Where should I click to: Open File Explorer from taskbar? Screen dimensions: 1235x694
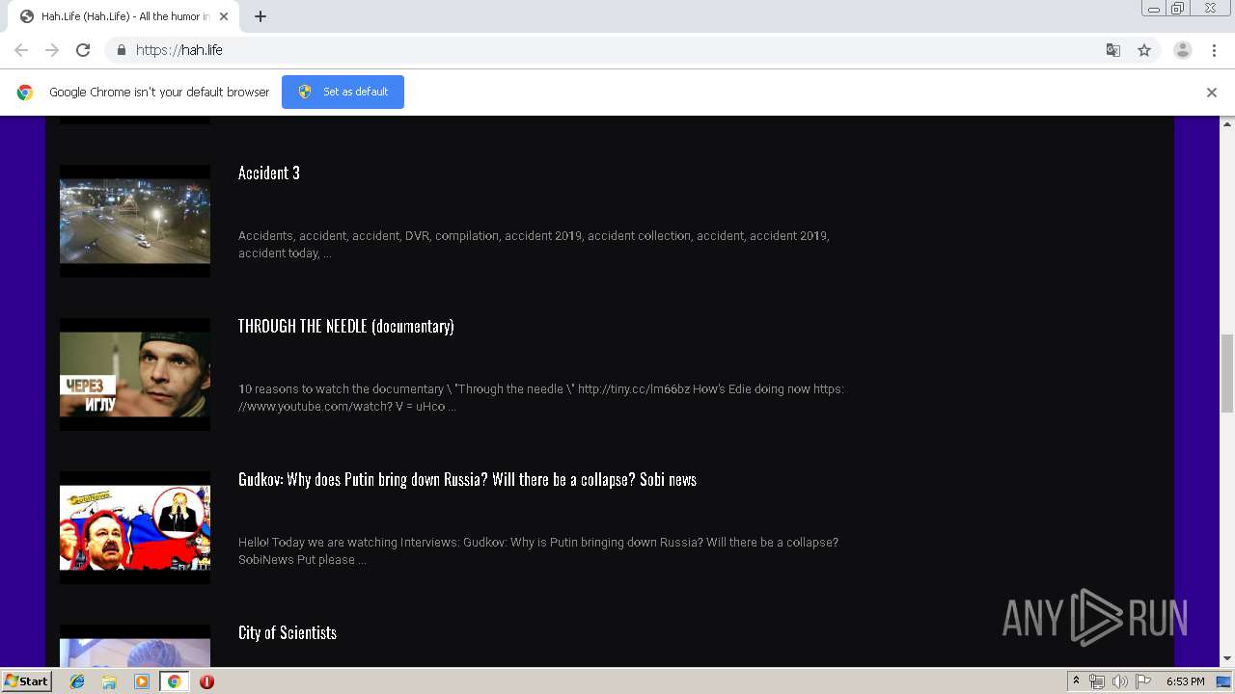click(x=109, y=681)
